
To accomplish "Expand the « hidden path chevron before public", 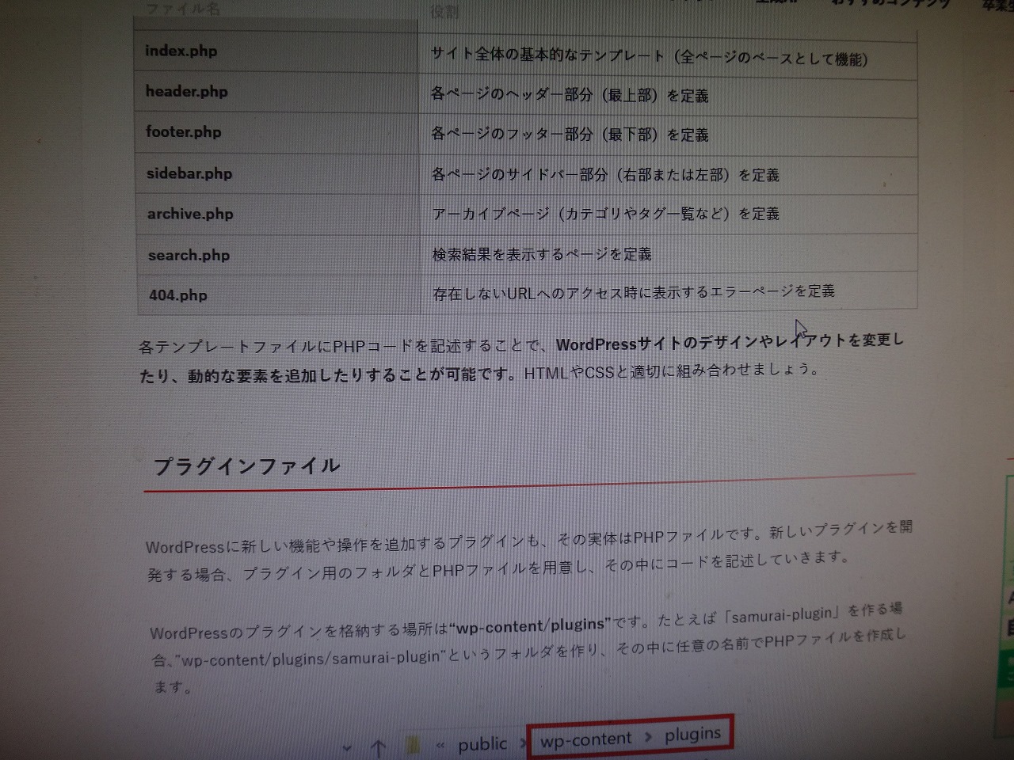I will click(x=440, y=745).
